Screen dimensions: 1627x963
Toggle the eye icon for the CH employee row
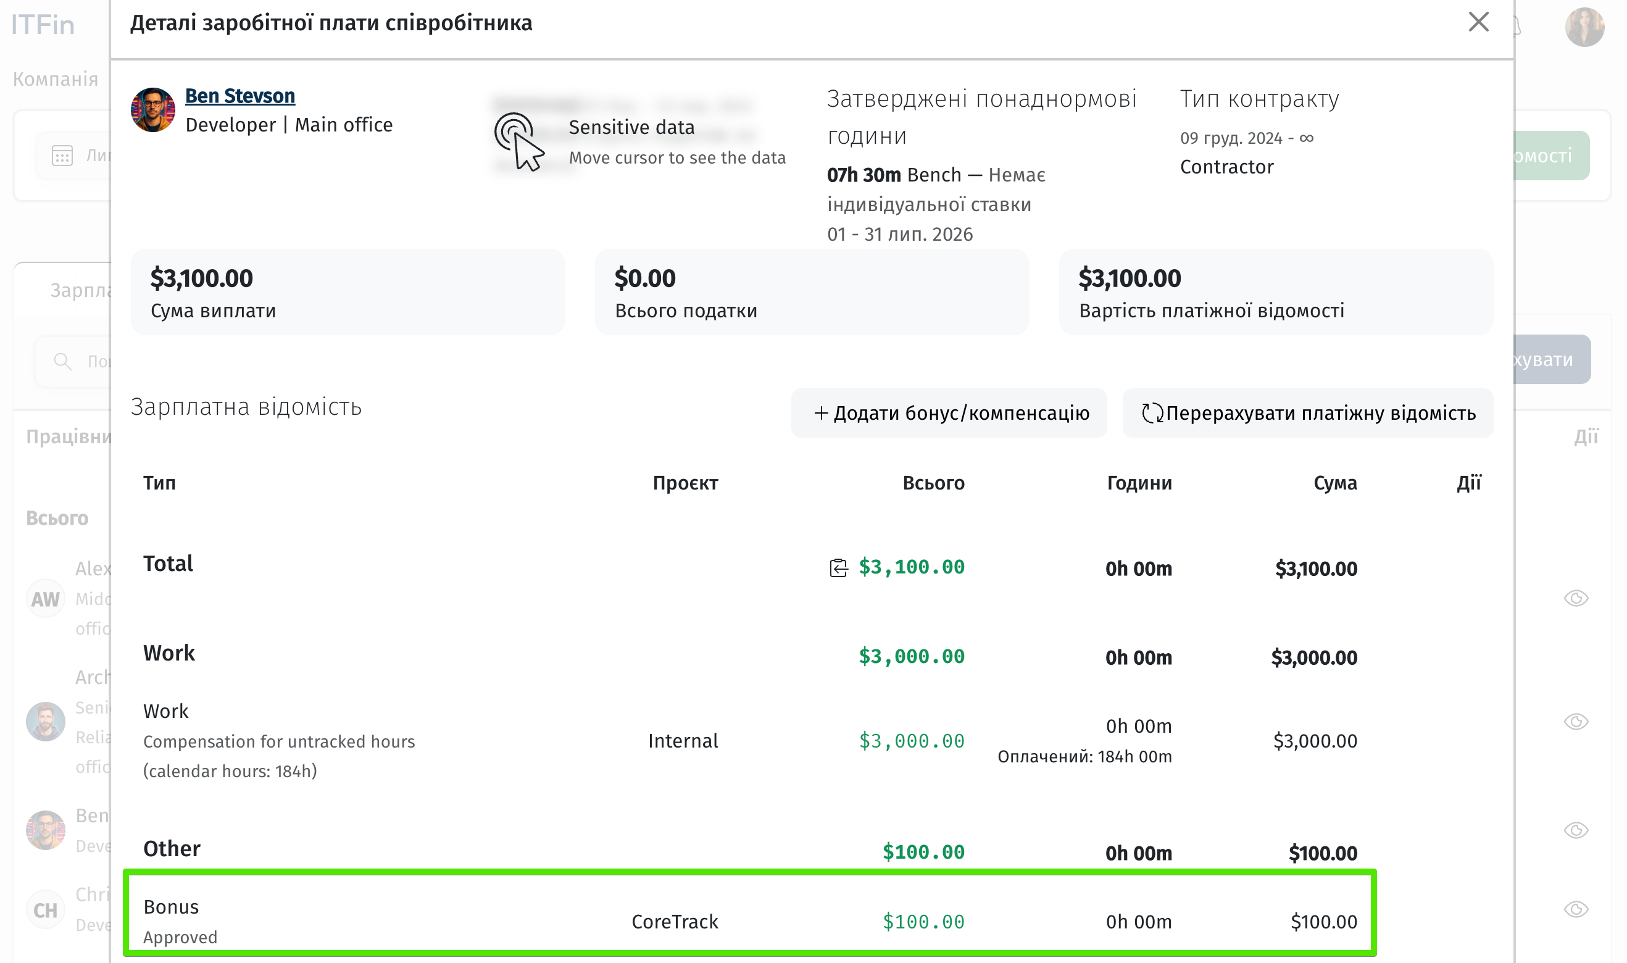tap(1575, 909)
